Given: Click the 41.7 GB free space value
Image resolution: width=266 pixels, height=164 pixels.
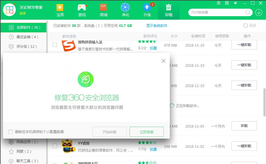Looking at the screenshot, I should tap(125, 25).
